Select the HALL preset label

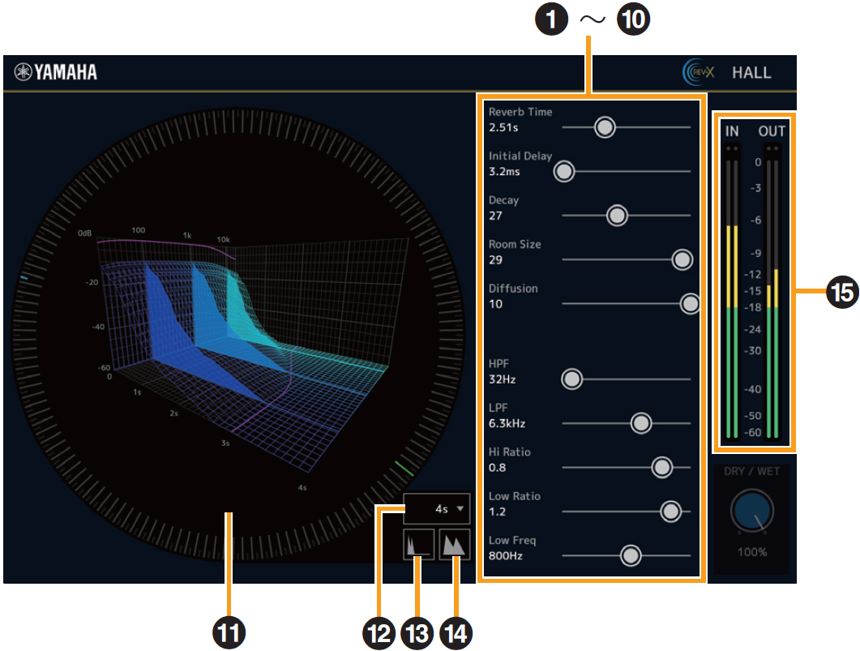coord(754,72)
